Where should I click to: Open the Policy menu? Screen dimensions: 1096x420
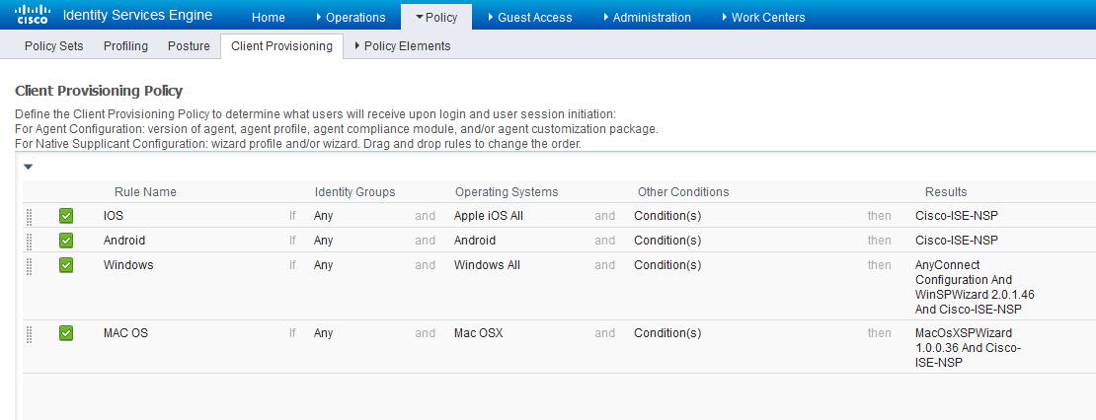(436, 18)
